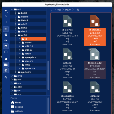Screen dimensions: 114x114
Task: Navigate to opt in the breadcrumb
Action: click(x=59, y=10)
